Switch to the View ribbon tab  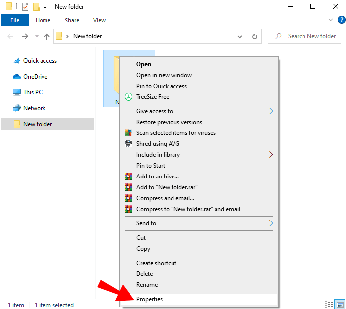(x=99, y=20)
